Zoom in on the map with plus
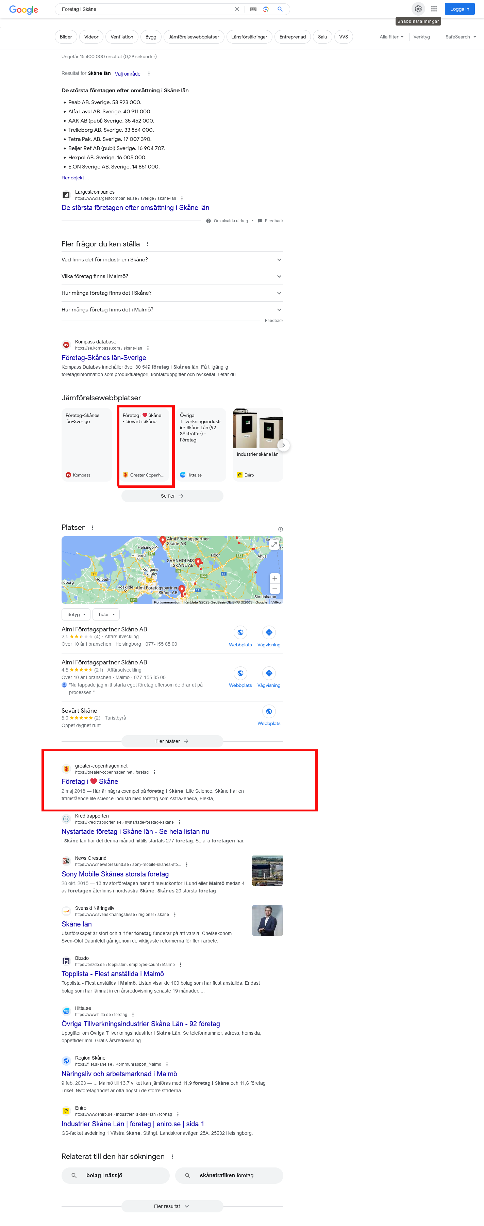The height and width of the screenshot is (1226, 484). click(274, 578)
